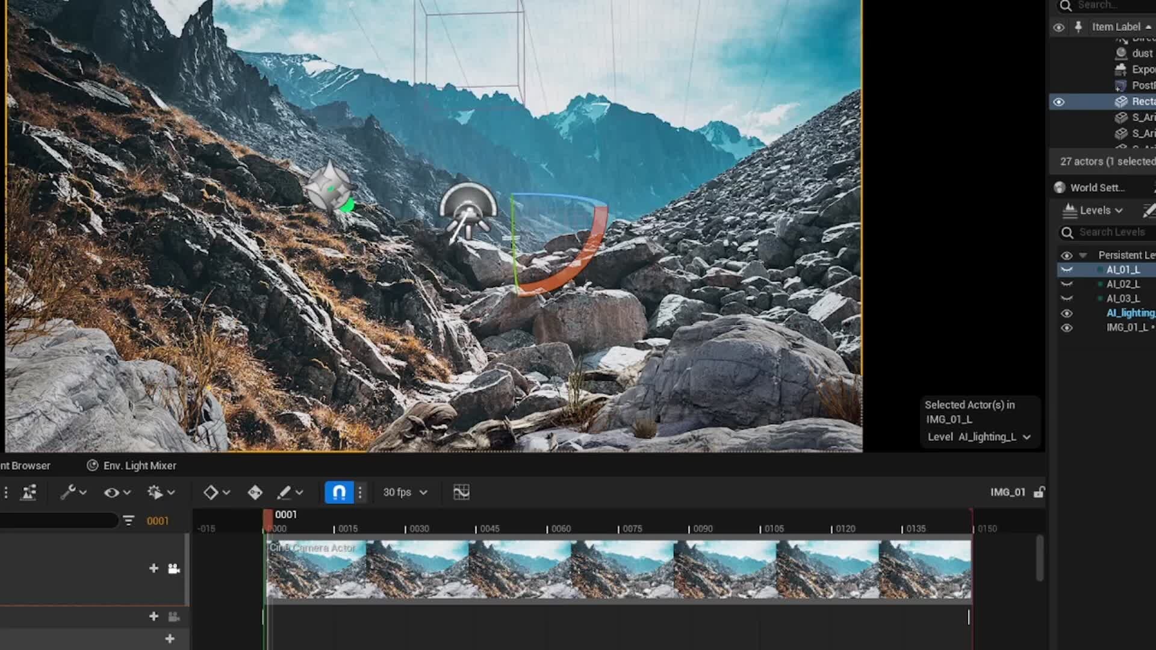Screen dimensions: 1156x650
Task: Select first S_Ari mesh in Outliner
Action: tap(1143, 117)
